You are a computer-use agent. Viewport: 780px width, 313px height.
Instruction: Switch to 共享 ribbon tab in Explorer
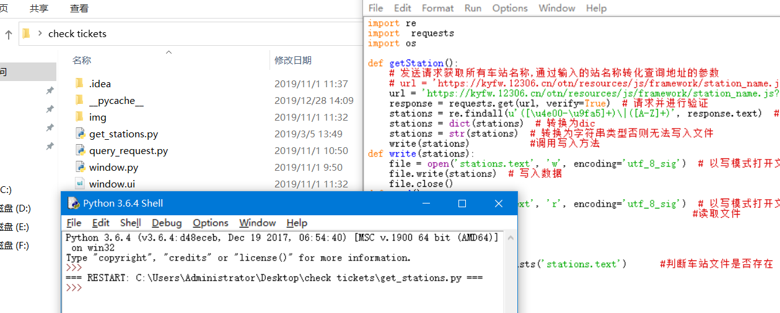[39, 9]
